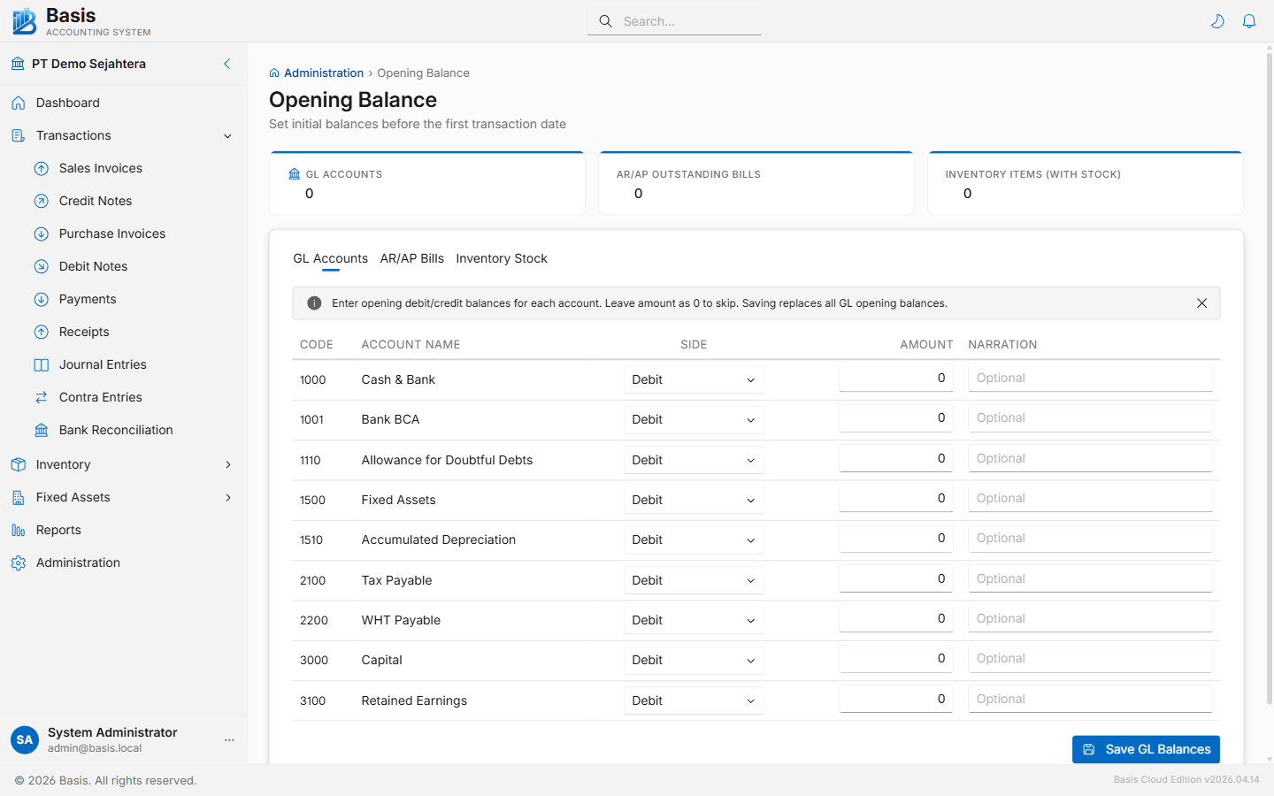This screenshot has height=796, width=1274.
Task: Follow the Administration breadcrumb link
Action: click(x=323, y=73)
